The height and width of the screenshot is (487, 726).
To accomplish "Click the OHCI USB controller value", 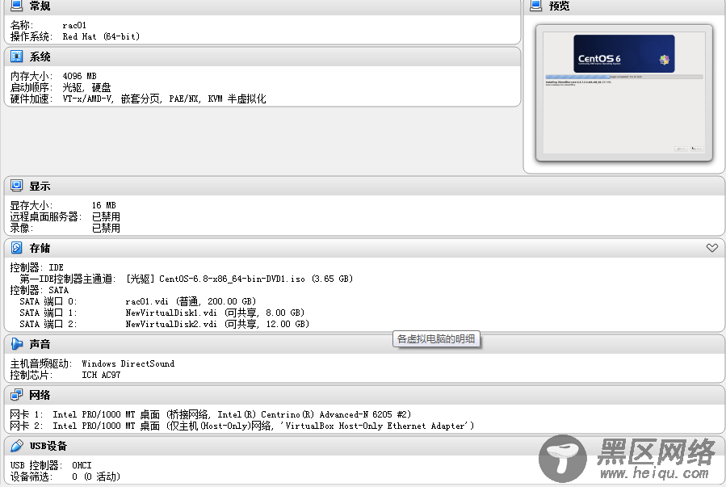I will pyautogui.click(x=82, y=465).
